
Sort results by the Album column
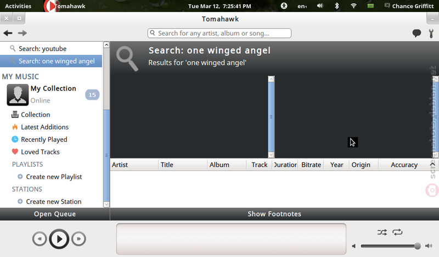(x=227, y=165)
